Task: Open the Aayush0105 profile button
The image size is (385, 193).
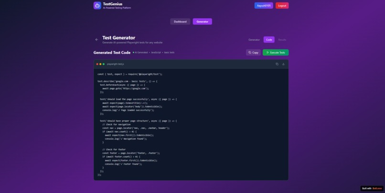Action: pos(264,6)
